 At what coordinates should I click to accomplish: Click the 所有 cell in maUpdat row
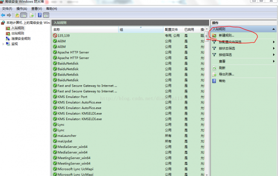click(168, 141)
